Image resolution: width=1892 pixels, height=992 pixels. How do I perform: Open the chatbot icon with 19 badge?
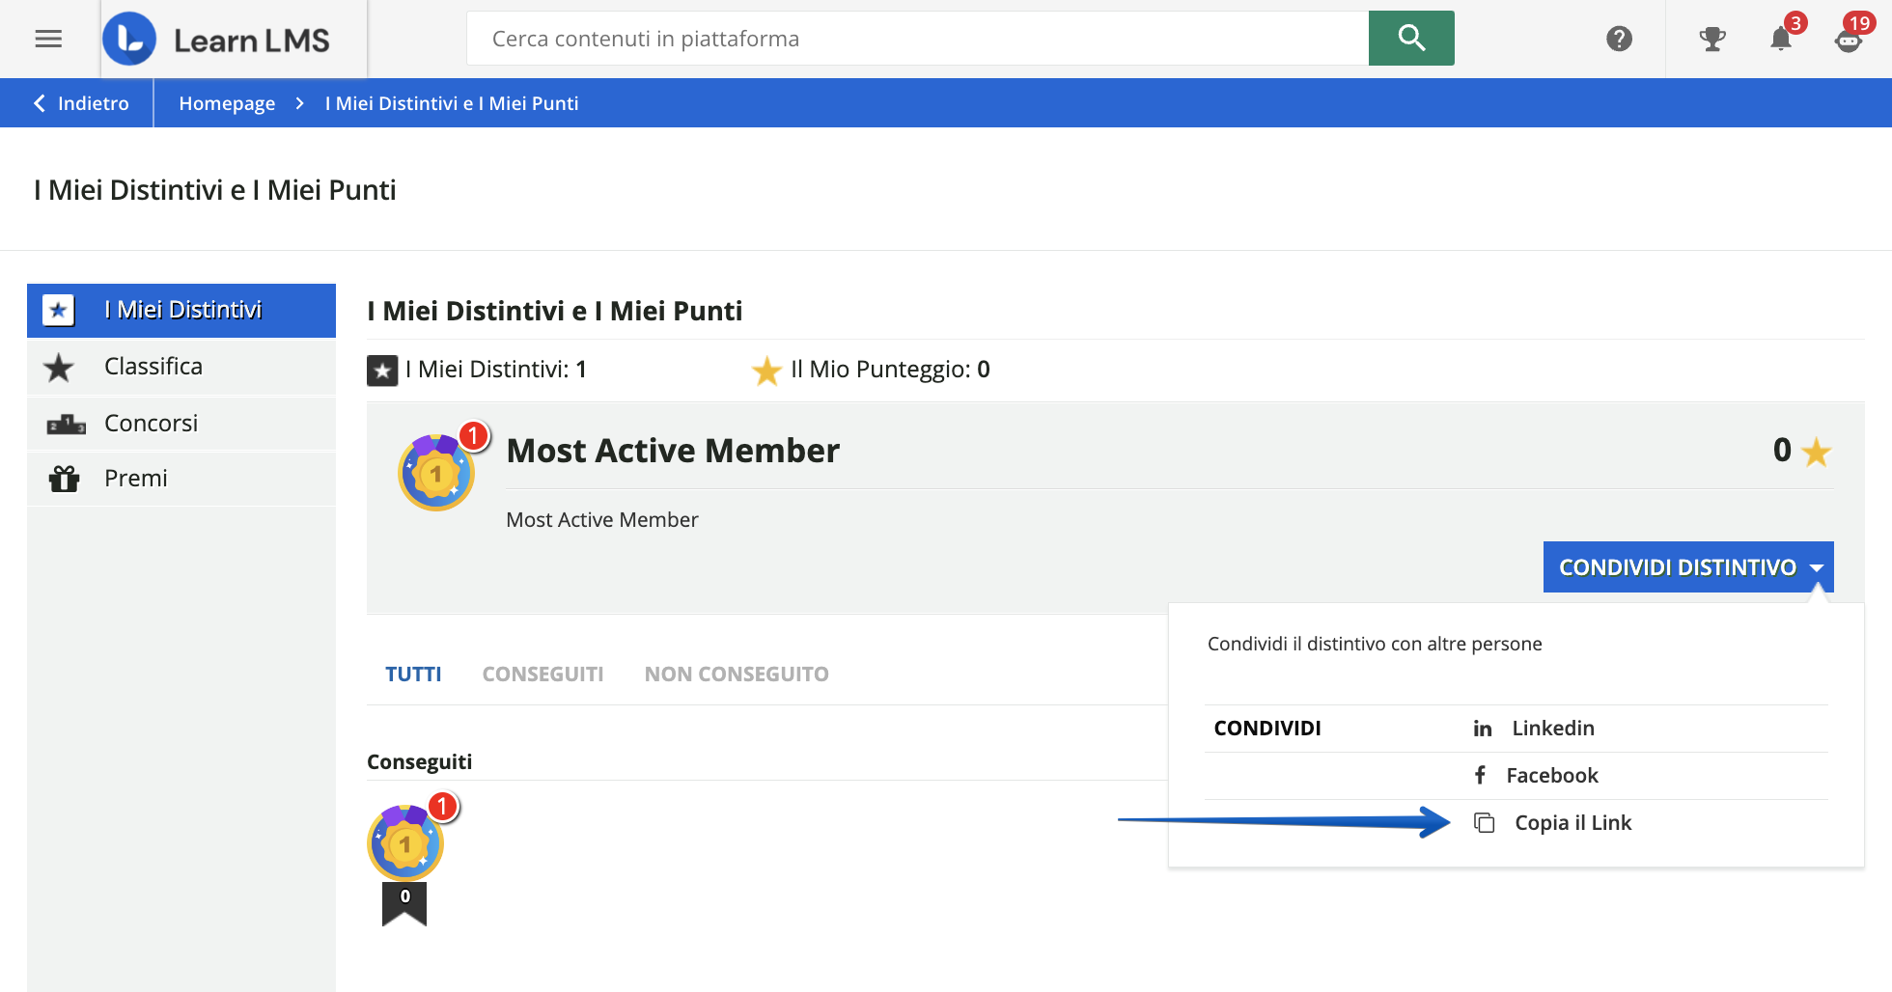coord(1848,40)
